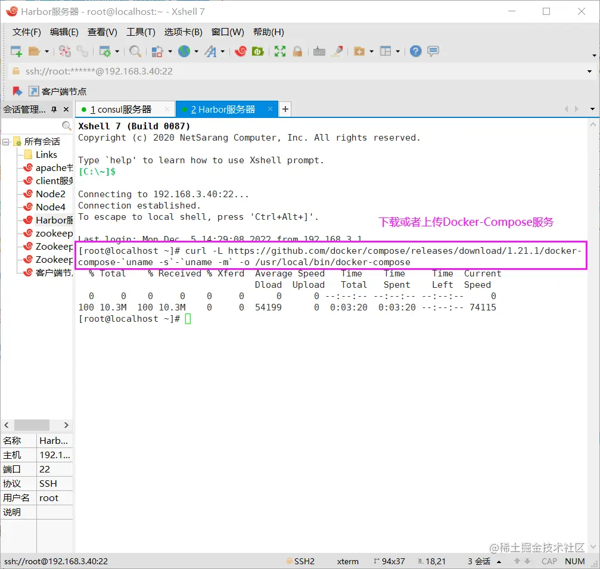
Task: Open dropdown next to layout icon
Action: pyautogui.click(x=398, y=51)
